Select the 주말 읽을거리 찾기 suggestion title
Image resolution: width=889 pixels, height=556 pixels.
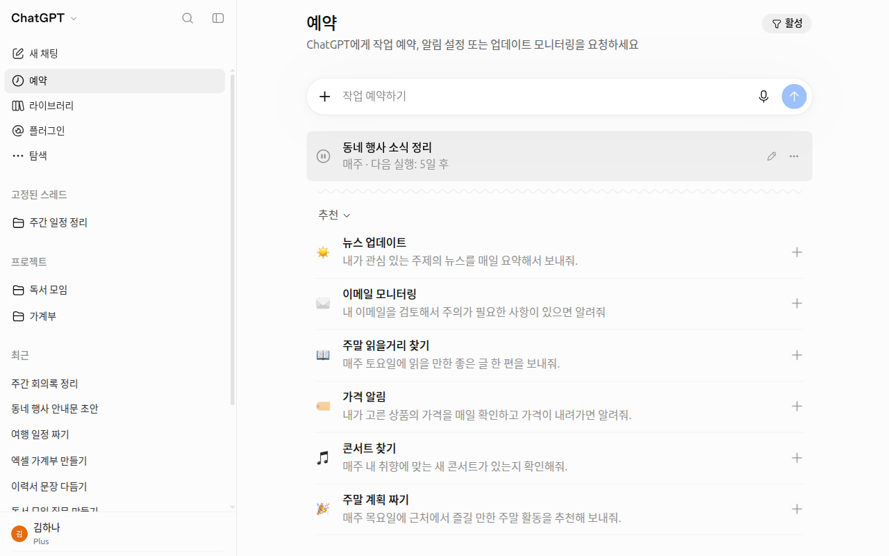pyautogui.click(x=386, y=345)
